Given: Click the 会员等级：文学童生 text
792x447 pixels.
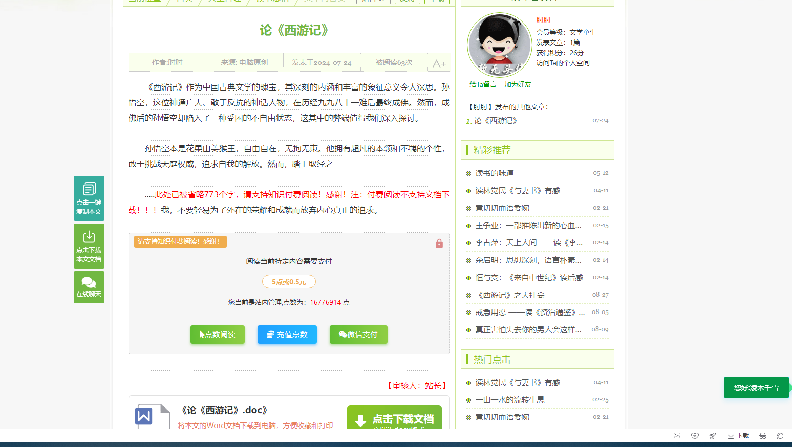Looking at the screenshot, I should click(x=566, y=32).
